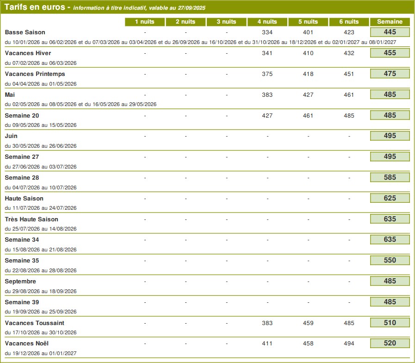The image size is (415, 363).
Task: Select the 494 six-night Vacances Noël price
Action: pyautogui.click(x=349, y=344)
